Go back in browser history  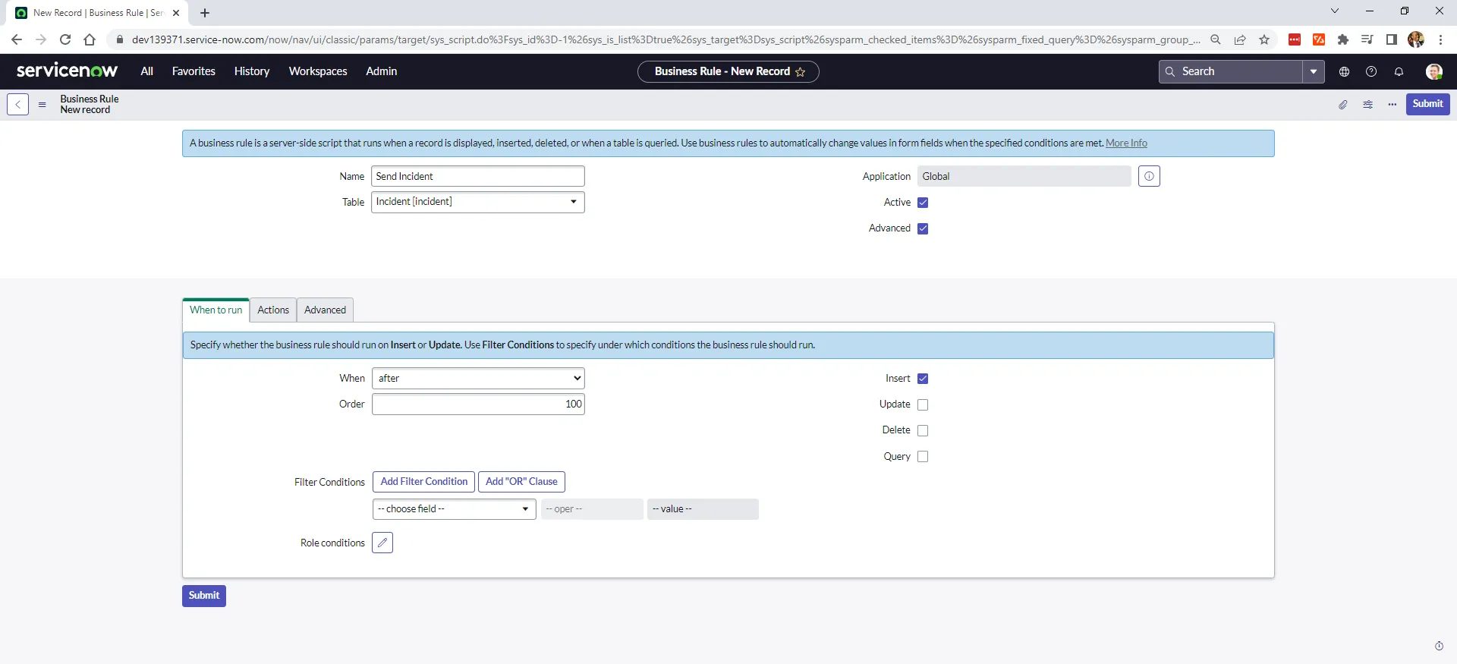click(17, 39)
